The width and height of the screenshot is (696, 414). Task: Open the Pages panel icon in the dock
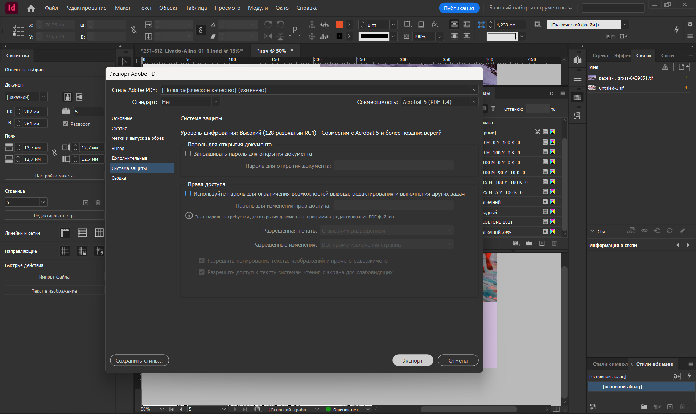(577, 60)
